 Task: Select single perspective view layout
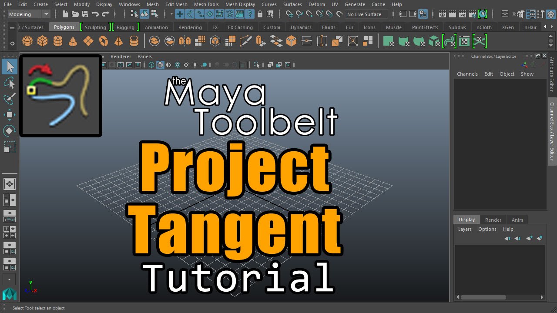tap(10, 184)
